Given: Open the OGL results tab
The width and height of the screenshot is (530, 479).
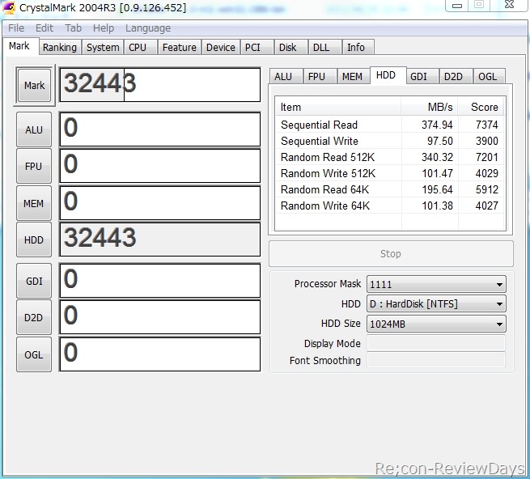Looking at the screenshot, I should point(487,76).
